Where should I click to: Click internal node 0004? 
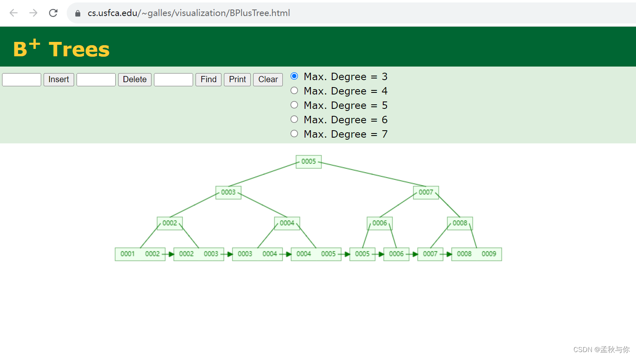pyautogui.click(x=287, y=223)
